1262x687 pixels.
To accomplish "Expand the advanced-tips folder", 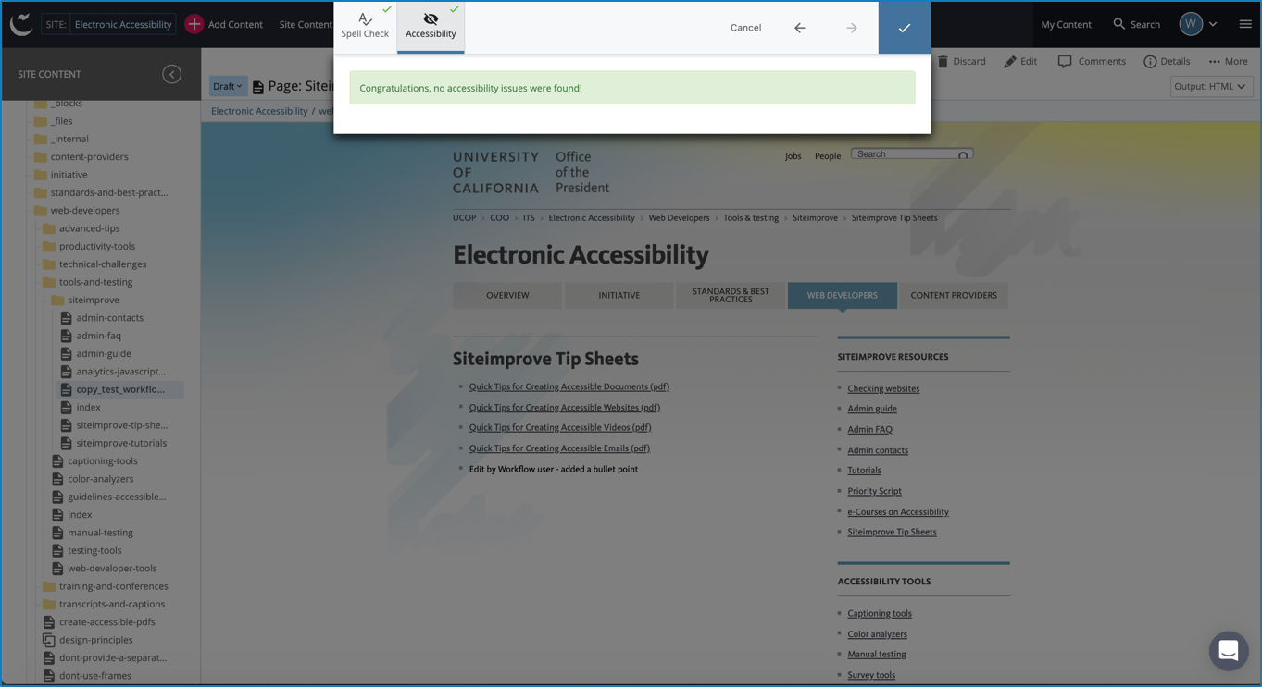I will point(89,228).
